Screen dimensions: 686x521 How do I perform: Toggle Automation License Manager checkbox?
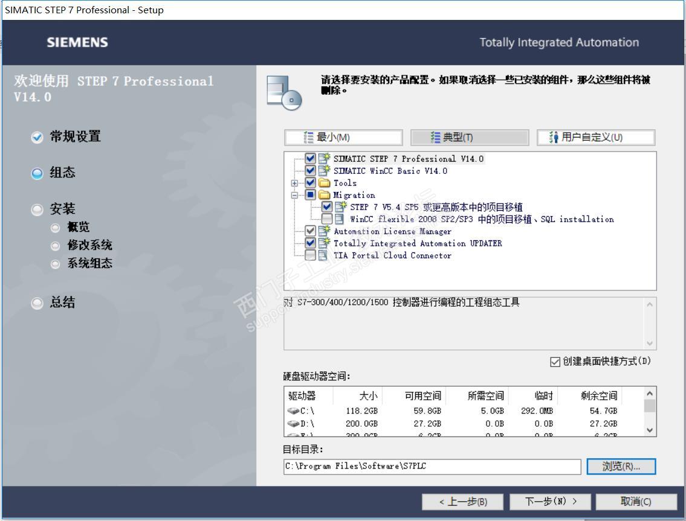pyautogui.click(x=310, y=231)
